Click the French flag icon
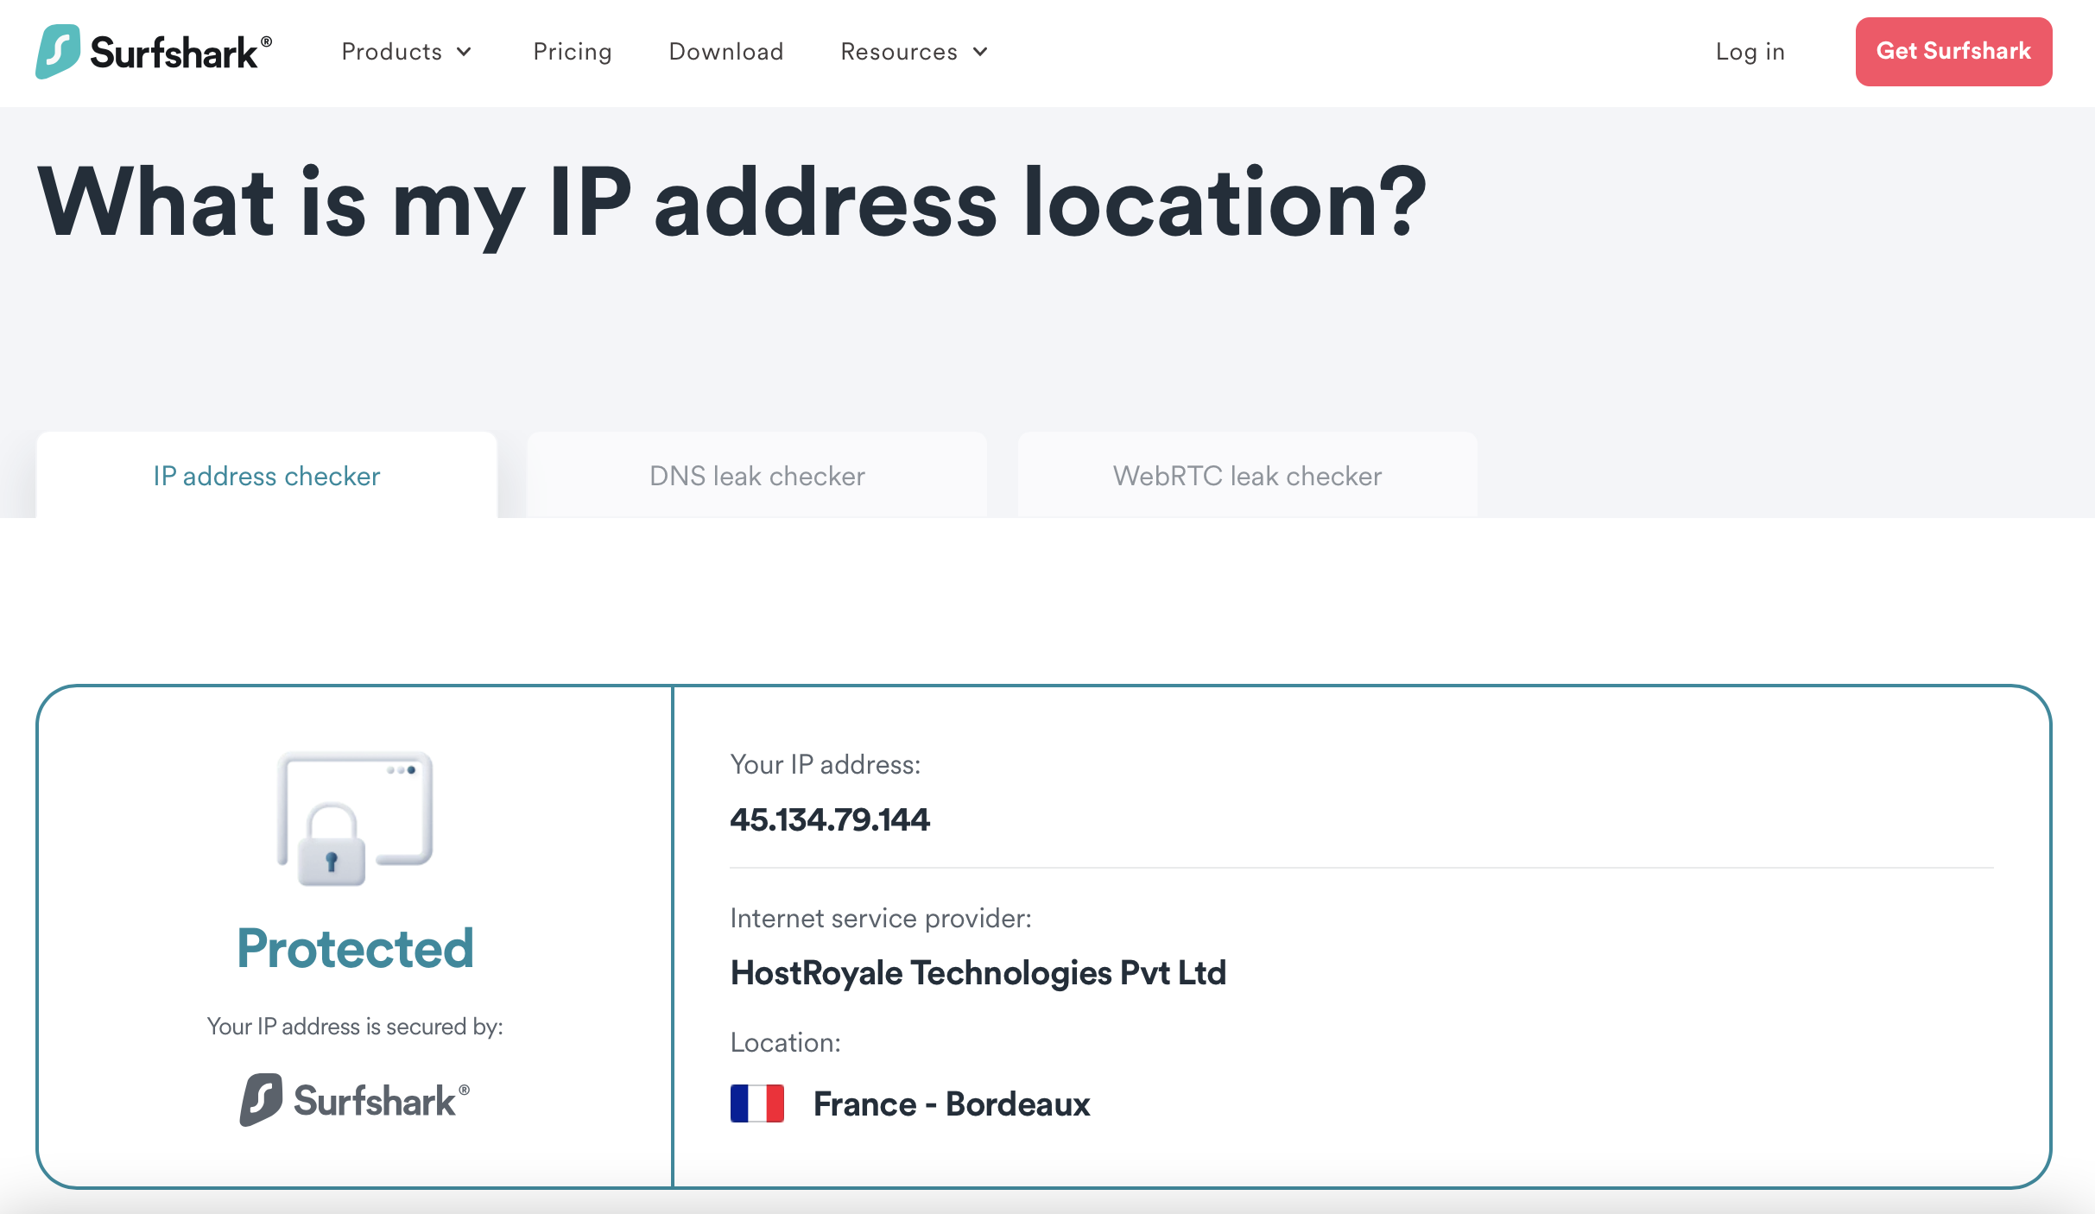Viewport: 2095px width, 1214px height. point(756,1103)
